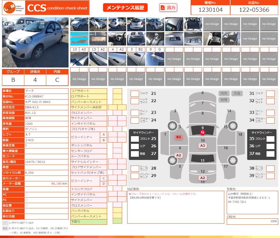Image resolution: width=280 pixels, height=238 pixels.
Task: Toggle the 欠品 tag button
Action: (237, 93)
